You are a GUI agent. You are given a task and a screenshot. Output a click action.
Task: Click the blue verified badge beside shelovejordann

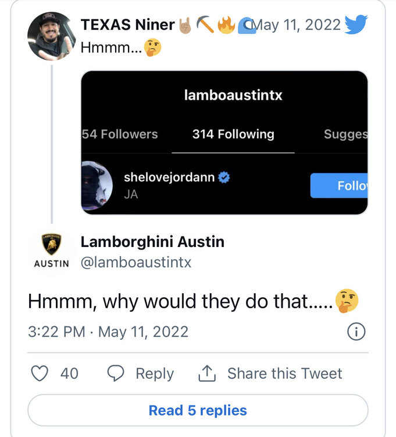(x=224, y=178)
